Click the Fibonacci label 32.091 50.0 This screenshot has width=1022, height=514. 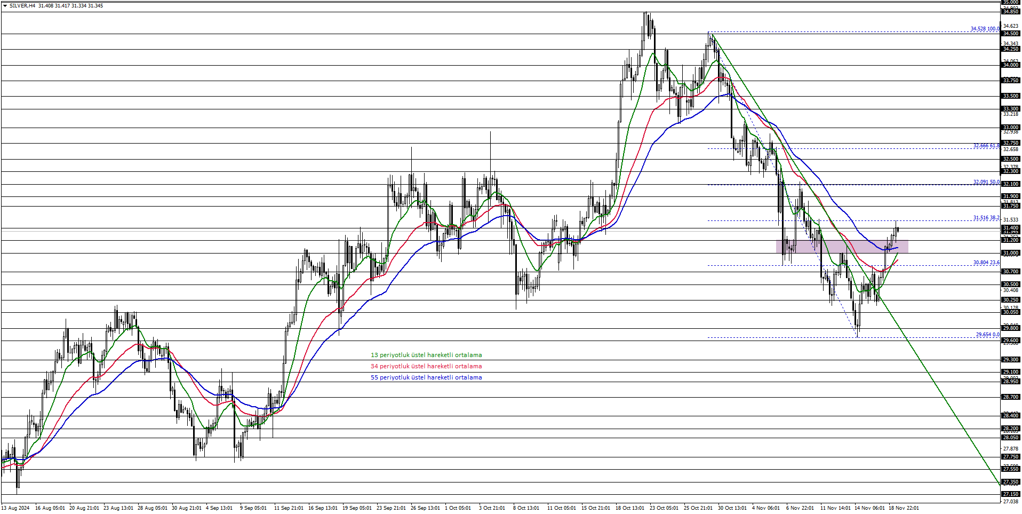986,182
